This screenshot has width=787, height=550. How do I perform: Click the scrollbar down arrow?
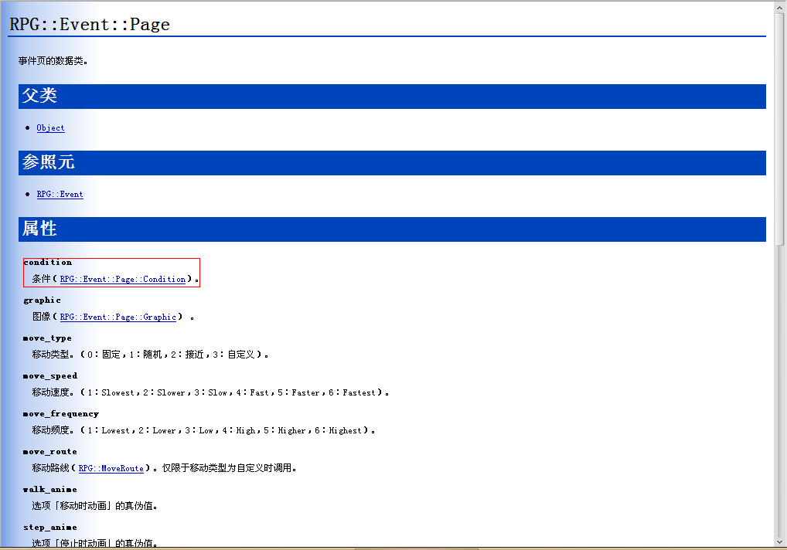tap(779, 542)
